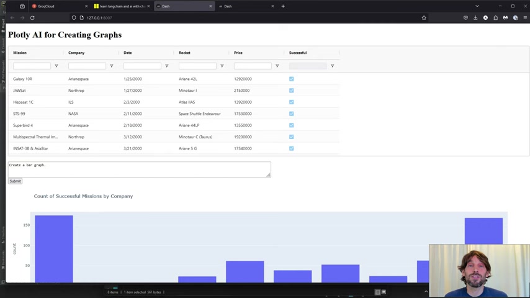The width and height of the screenshot is (530, 298).
Task: Select the active Dash tab
Action: click(184, 6)
